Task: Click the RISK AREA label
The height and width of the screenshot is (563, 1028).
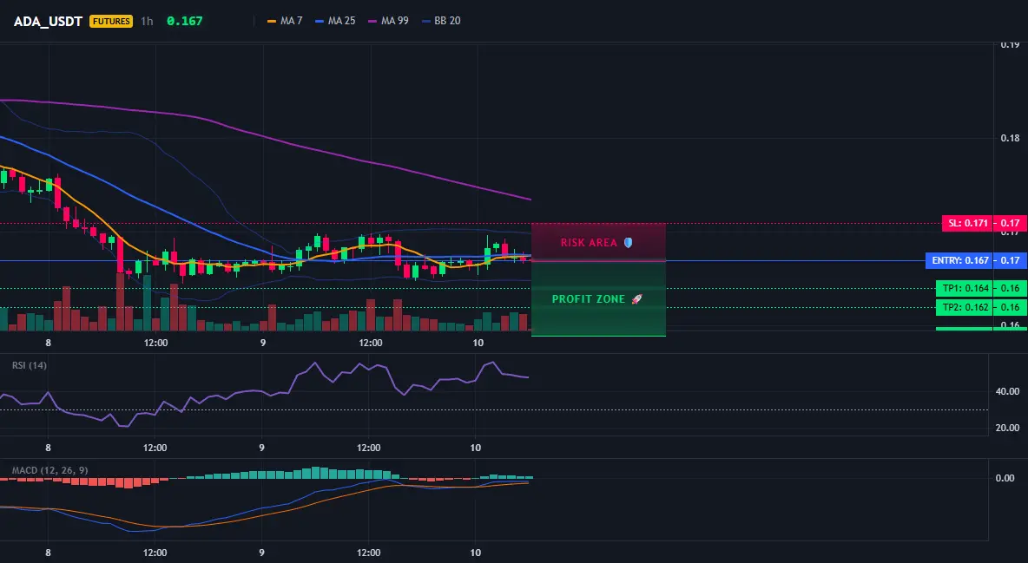Action: pyautogui.click(x=589, y=243)
